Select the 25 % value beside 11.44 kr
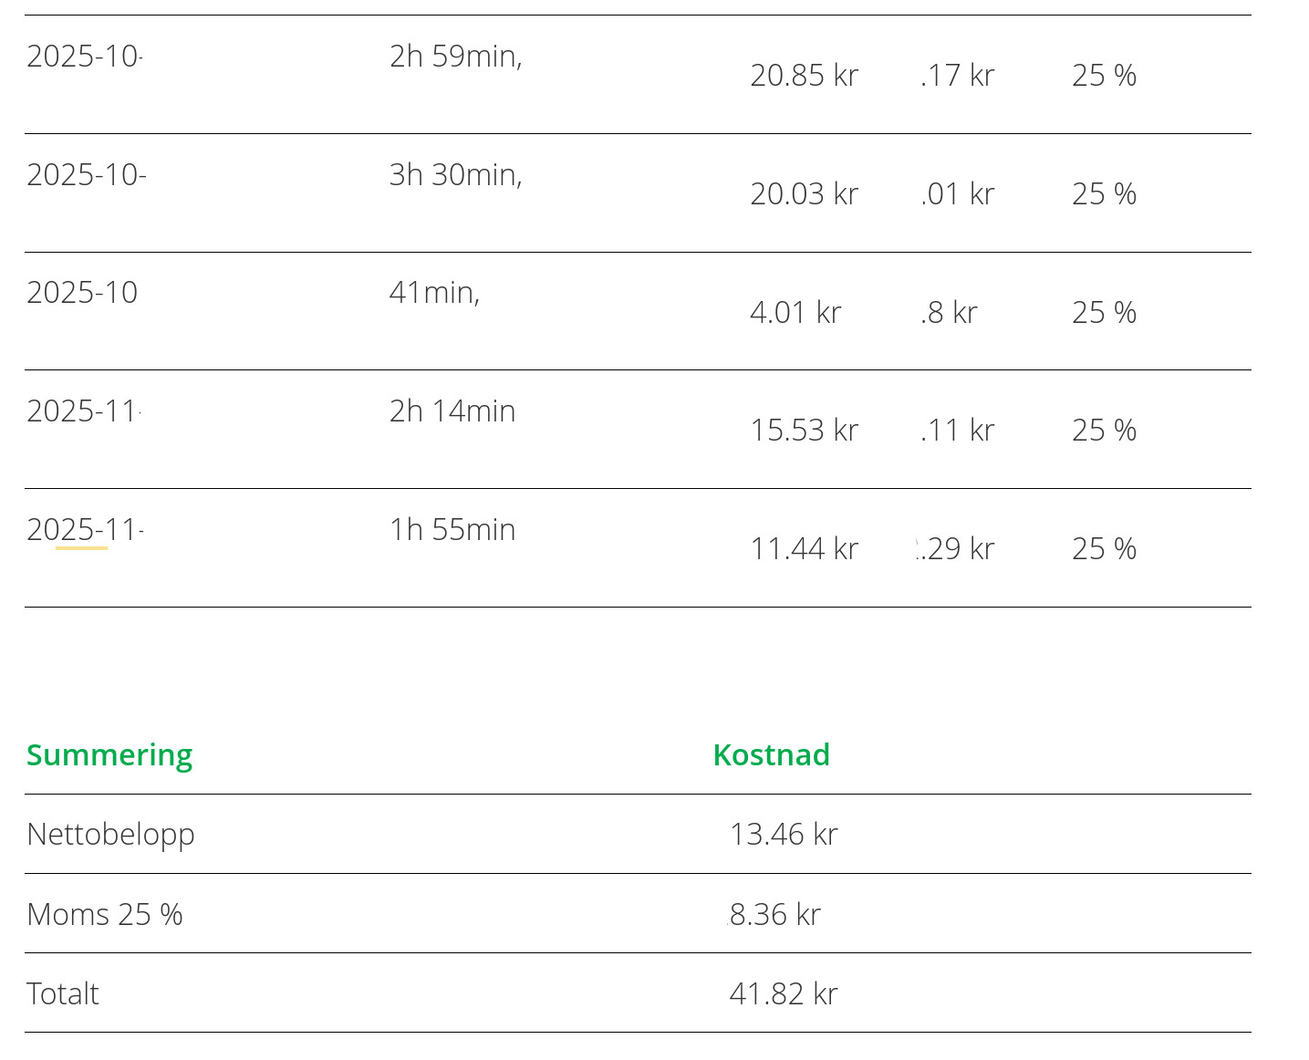The image size is (1309, 1060). (x=1104, y=549)
